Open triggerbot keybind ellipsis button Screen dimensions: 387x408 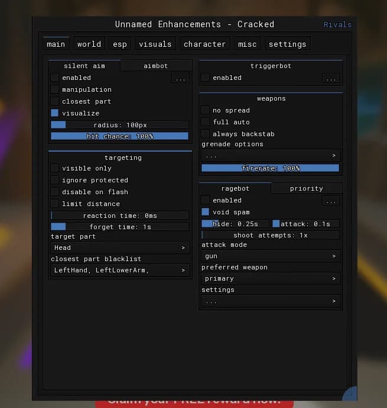coord(331,78)
